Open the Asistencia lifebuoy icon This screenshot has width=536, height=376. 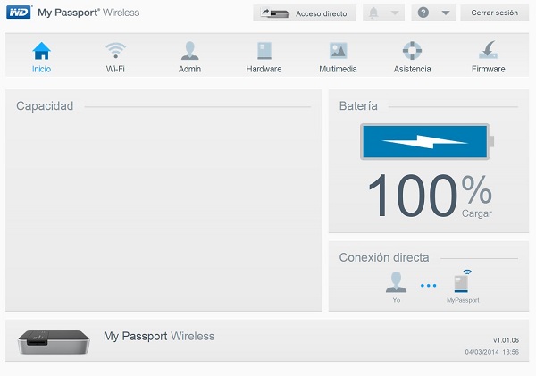point(412,51)
